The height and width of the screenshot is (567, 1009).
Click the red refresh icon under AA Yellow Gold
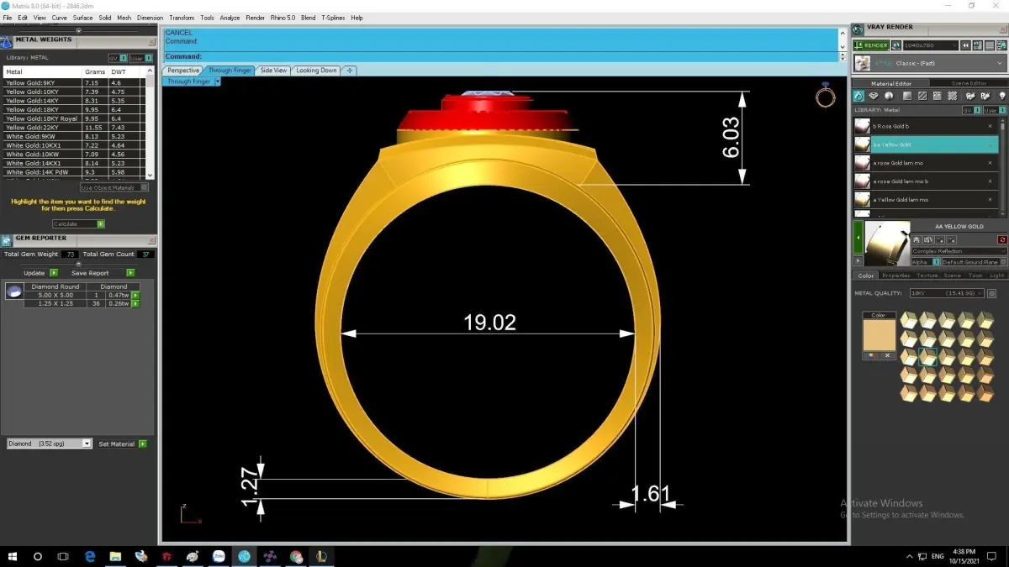pos(1002,240)
